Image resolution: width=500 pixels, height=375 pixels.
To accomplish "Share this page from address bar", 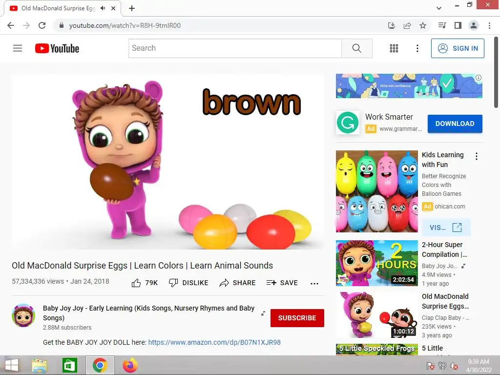I will coord(407,25).
